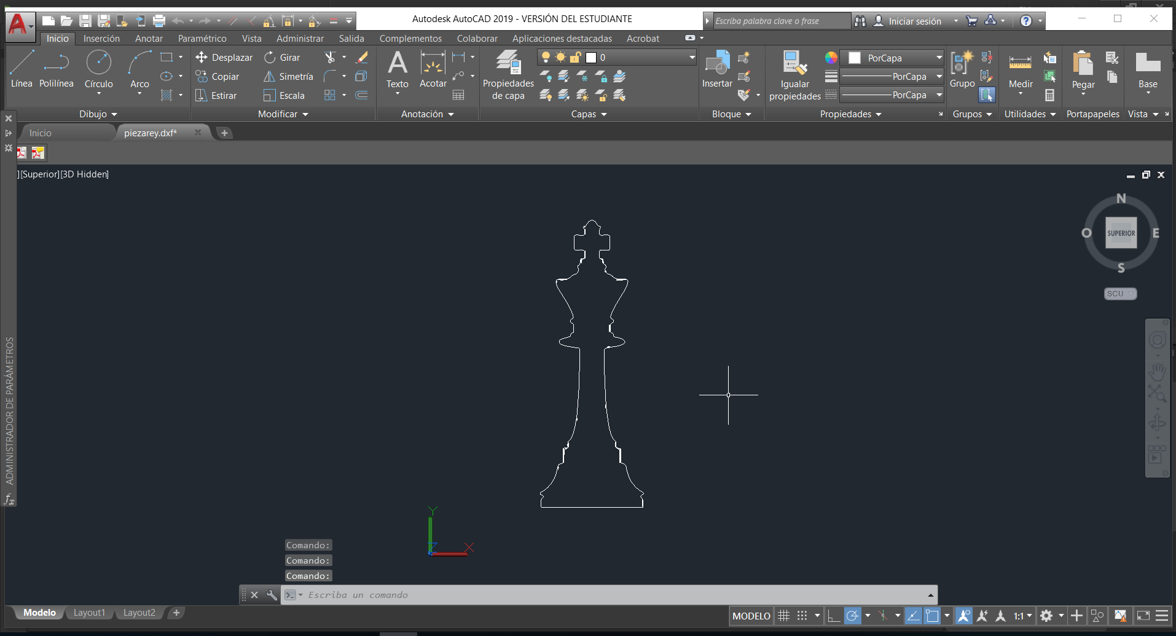Viewport: 1176px width, 636px height.
Task: Click the [3D Hidden] visual style label
Action: coord(85,174)
